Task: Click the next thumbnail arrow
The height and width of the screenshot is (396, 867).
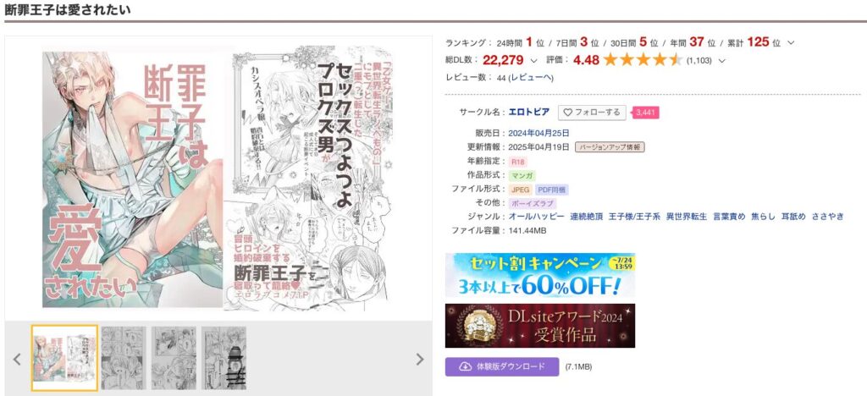Action: 420,360
